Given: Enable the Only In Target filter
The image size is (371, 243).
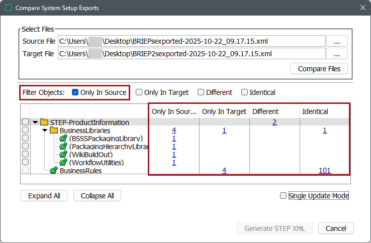Looking at the screenshot, I should pyautogui.click(x=139, y=92).
